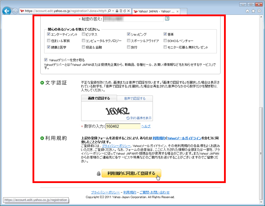Image resolution: width=265 pixels, height=206 pixels.
Task: Uncheck the ショッピング checkbox
Action: pos(129,34)
